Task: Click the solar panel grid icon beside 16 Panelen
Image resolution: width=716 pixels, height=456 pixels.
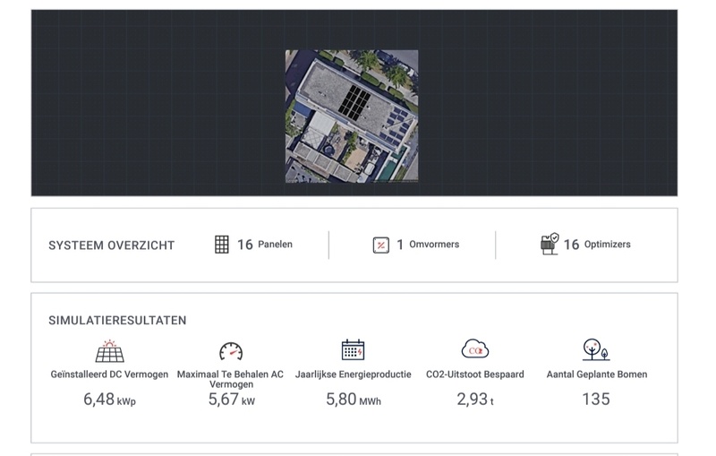Action: (221, 245)
